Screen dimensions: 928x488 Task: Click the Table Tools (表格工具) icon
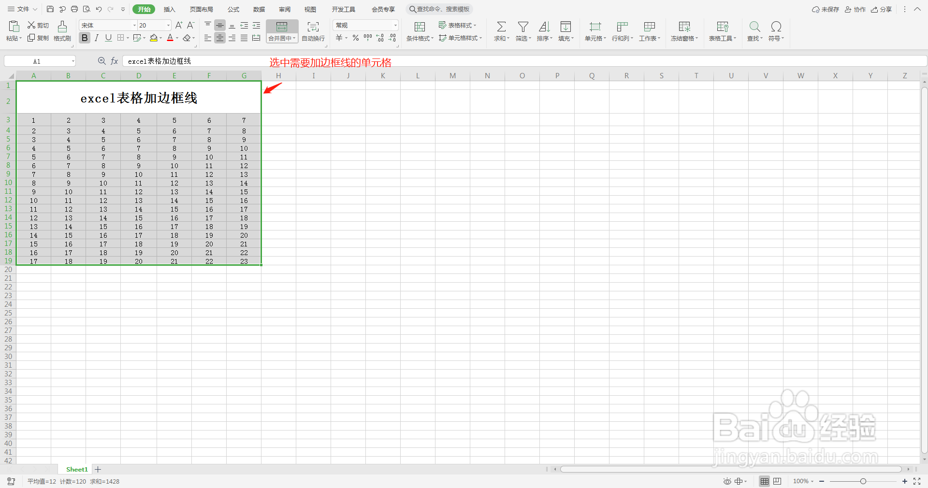723,27
